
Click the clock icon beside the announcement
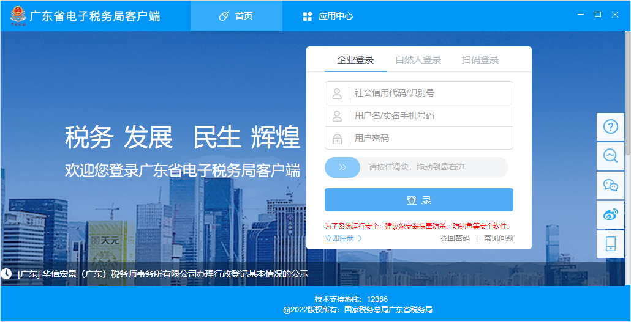[6, 274]
